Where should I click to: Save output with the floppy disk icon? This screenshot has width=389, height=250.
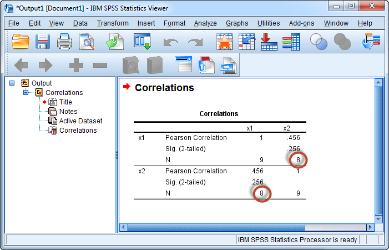[x=43, y=42]
